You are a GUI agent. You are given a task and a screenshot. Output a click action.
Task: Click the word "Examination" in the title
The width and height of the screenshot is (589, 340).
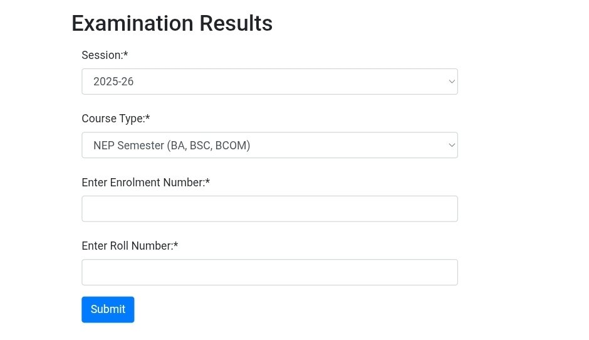[132, 23]
